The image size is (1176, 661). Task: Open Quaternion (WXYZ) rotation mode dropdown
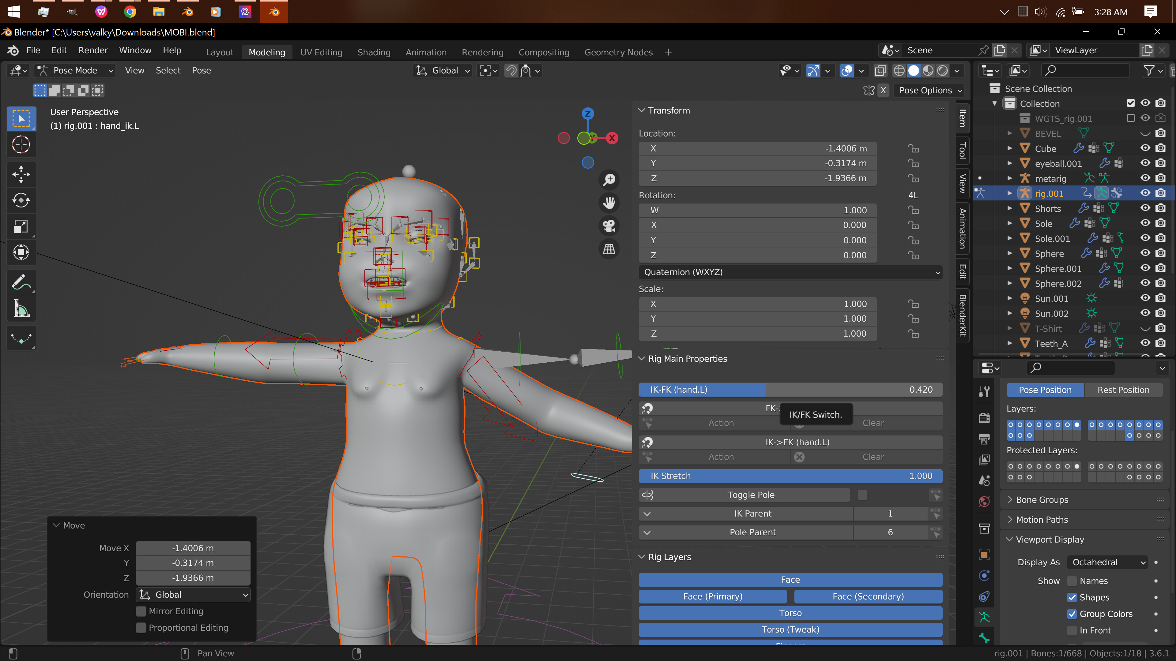pos(791,272)
